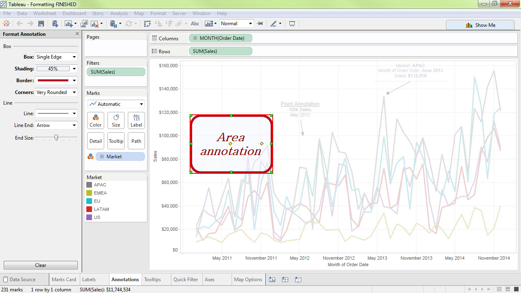Viewport: 521px width, 293px height.
Task: Click the Show Me button
Action: point(480,25)
